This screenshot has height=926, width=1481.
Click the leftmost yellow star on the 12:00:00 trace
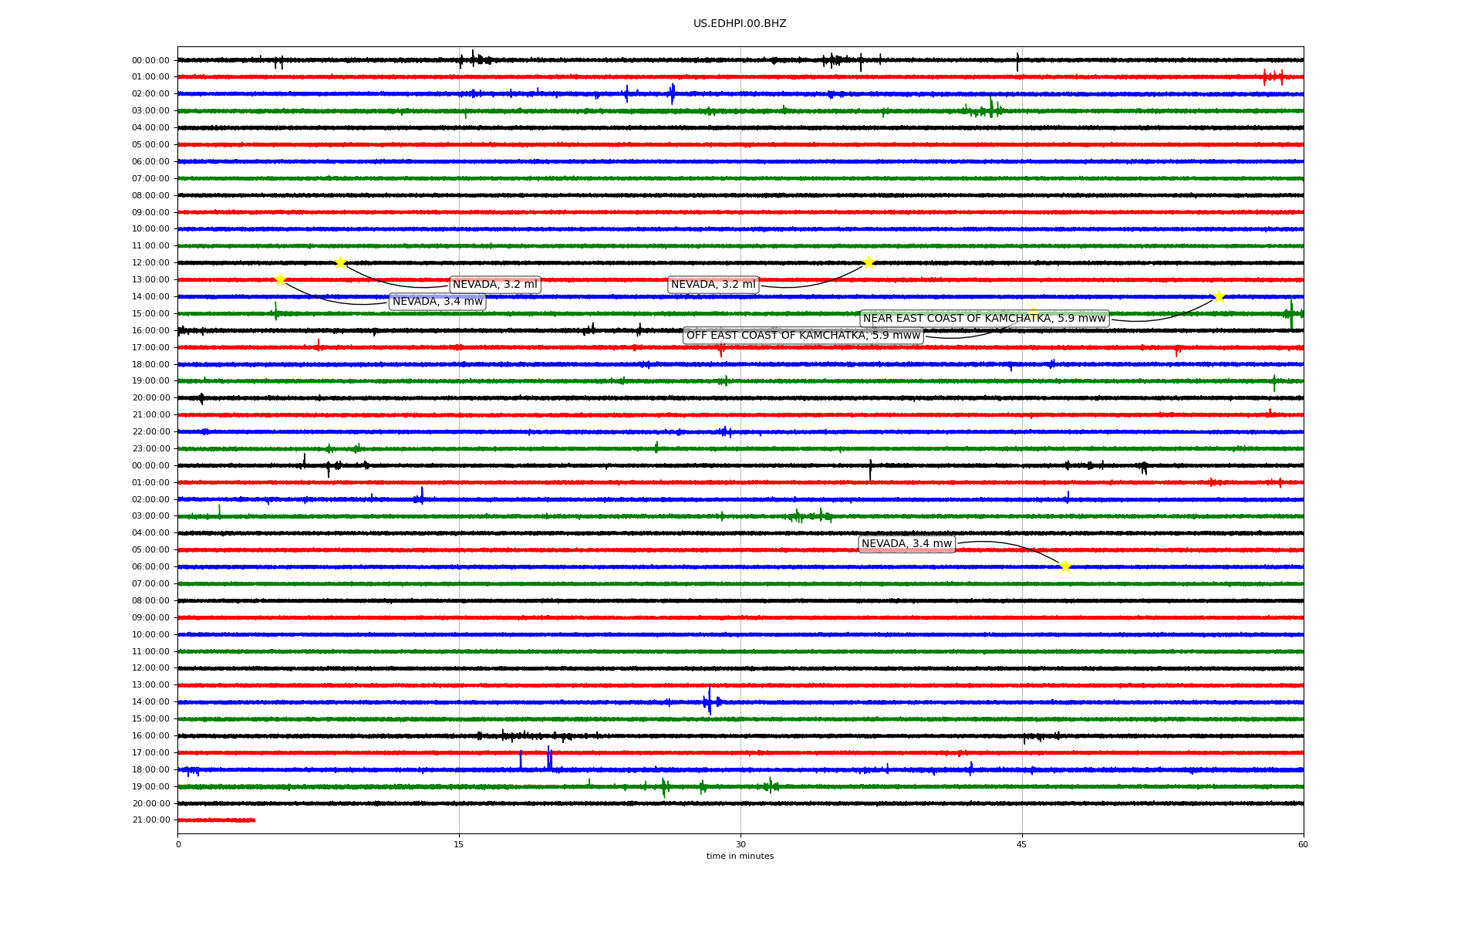pyautogui.click(x=340, y=262)
